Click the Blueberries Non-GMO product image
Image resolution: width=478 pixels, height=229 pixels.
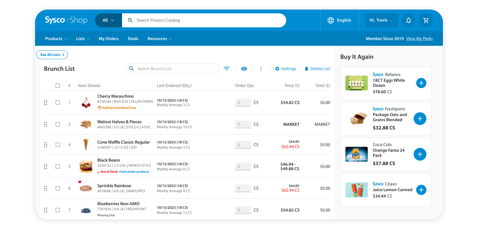tap(86, 210)
